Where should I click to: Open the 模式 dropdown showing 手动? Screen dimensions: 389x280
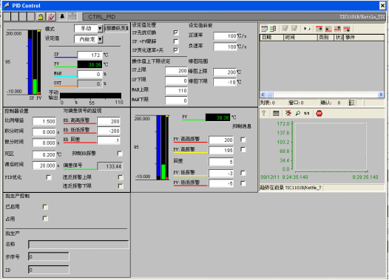pos(100,29)
